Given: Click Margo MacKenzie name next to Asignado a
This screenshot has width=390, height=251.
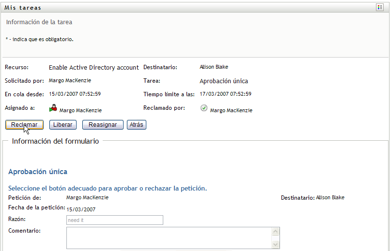Looking at the screenshot, I should [x=80, y=111].
